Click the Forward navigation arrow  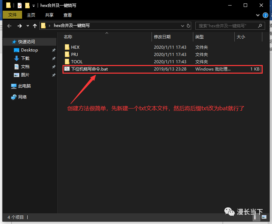(x=19, y=26)
